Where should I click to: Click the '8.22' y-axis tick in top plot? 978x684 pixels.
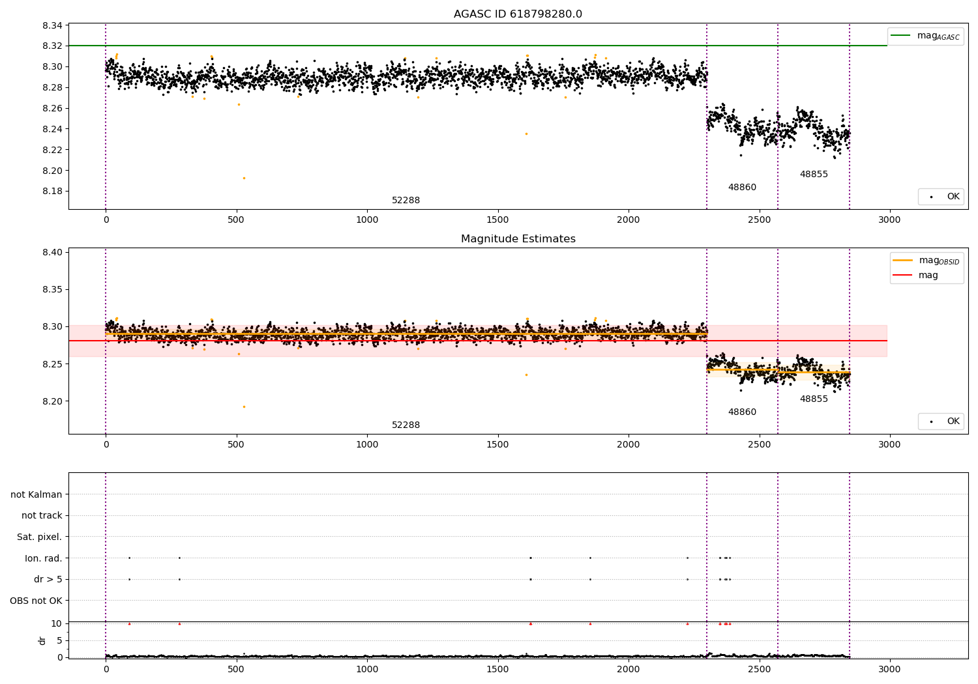click(52, 150)
